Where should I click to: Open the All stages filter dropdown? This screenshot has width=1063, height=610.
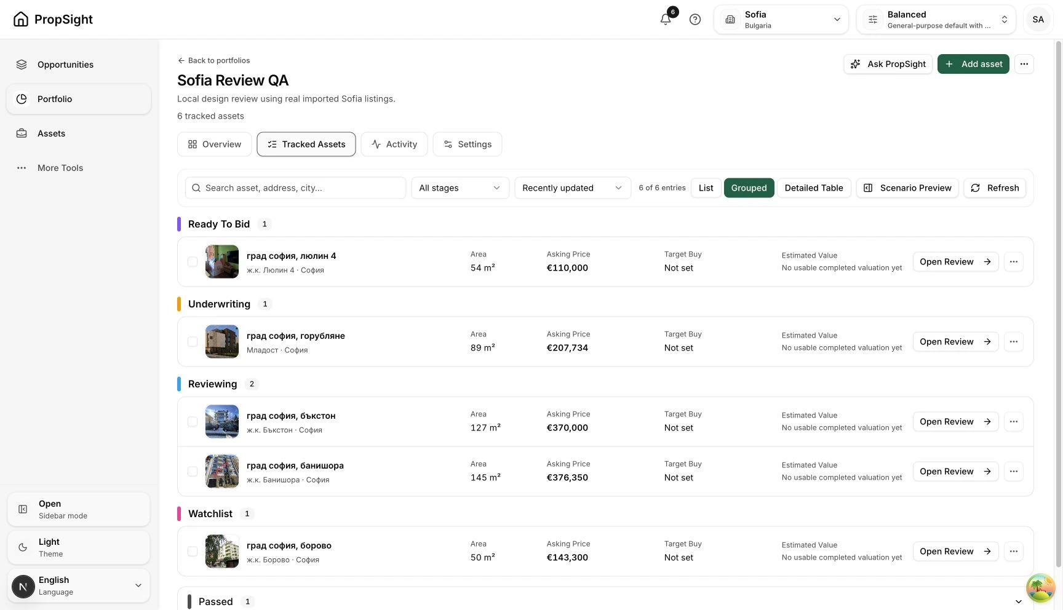(x=460, y=188)
